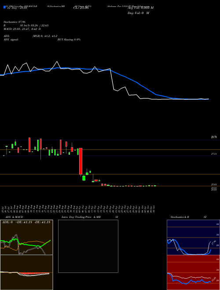220x290 pixels.
Task: Click the 'Stochastics: 37.96' readout
Action: tap(14, 22)
